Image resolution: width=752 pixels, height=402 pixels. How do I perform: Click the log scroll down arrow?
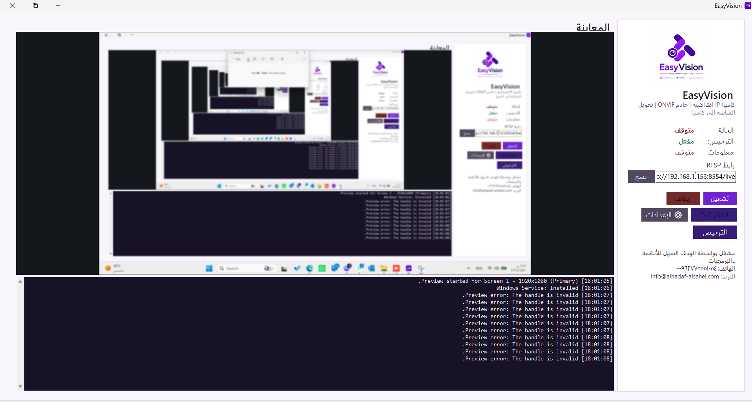coord(20,387)
